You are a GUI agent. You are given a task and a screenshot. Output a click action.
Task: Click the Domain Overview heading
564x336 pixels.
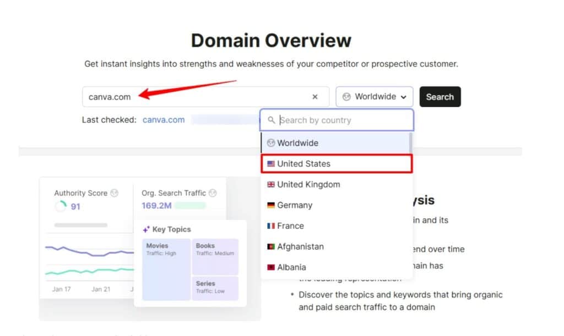(x=271, y=40)
